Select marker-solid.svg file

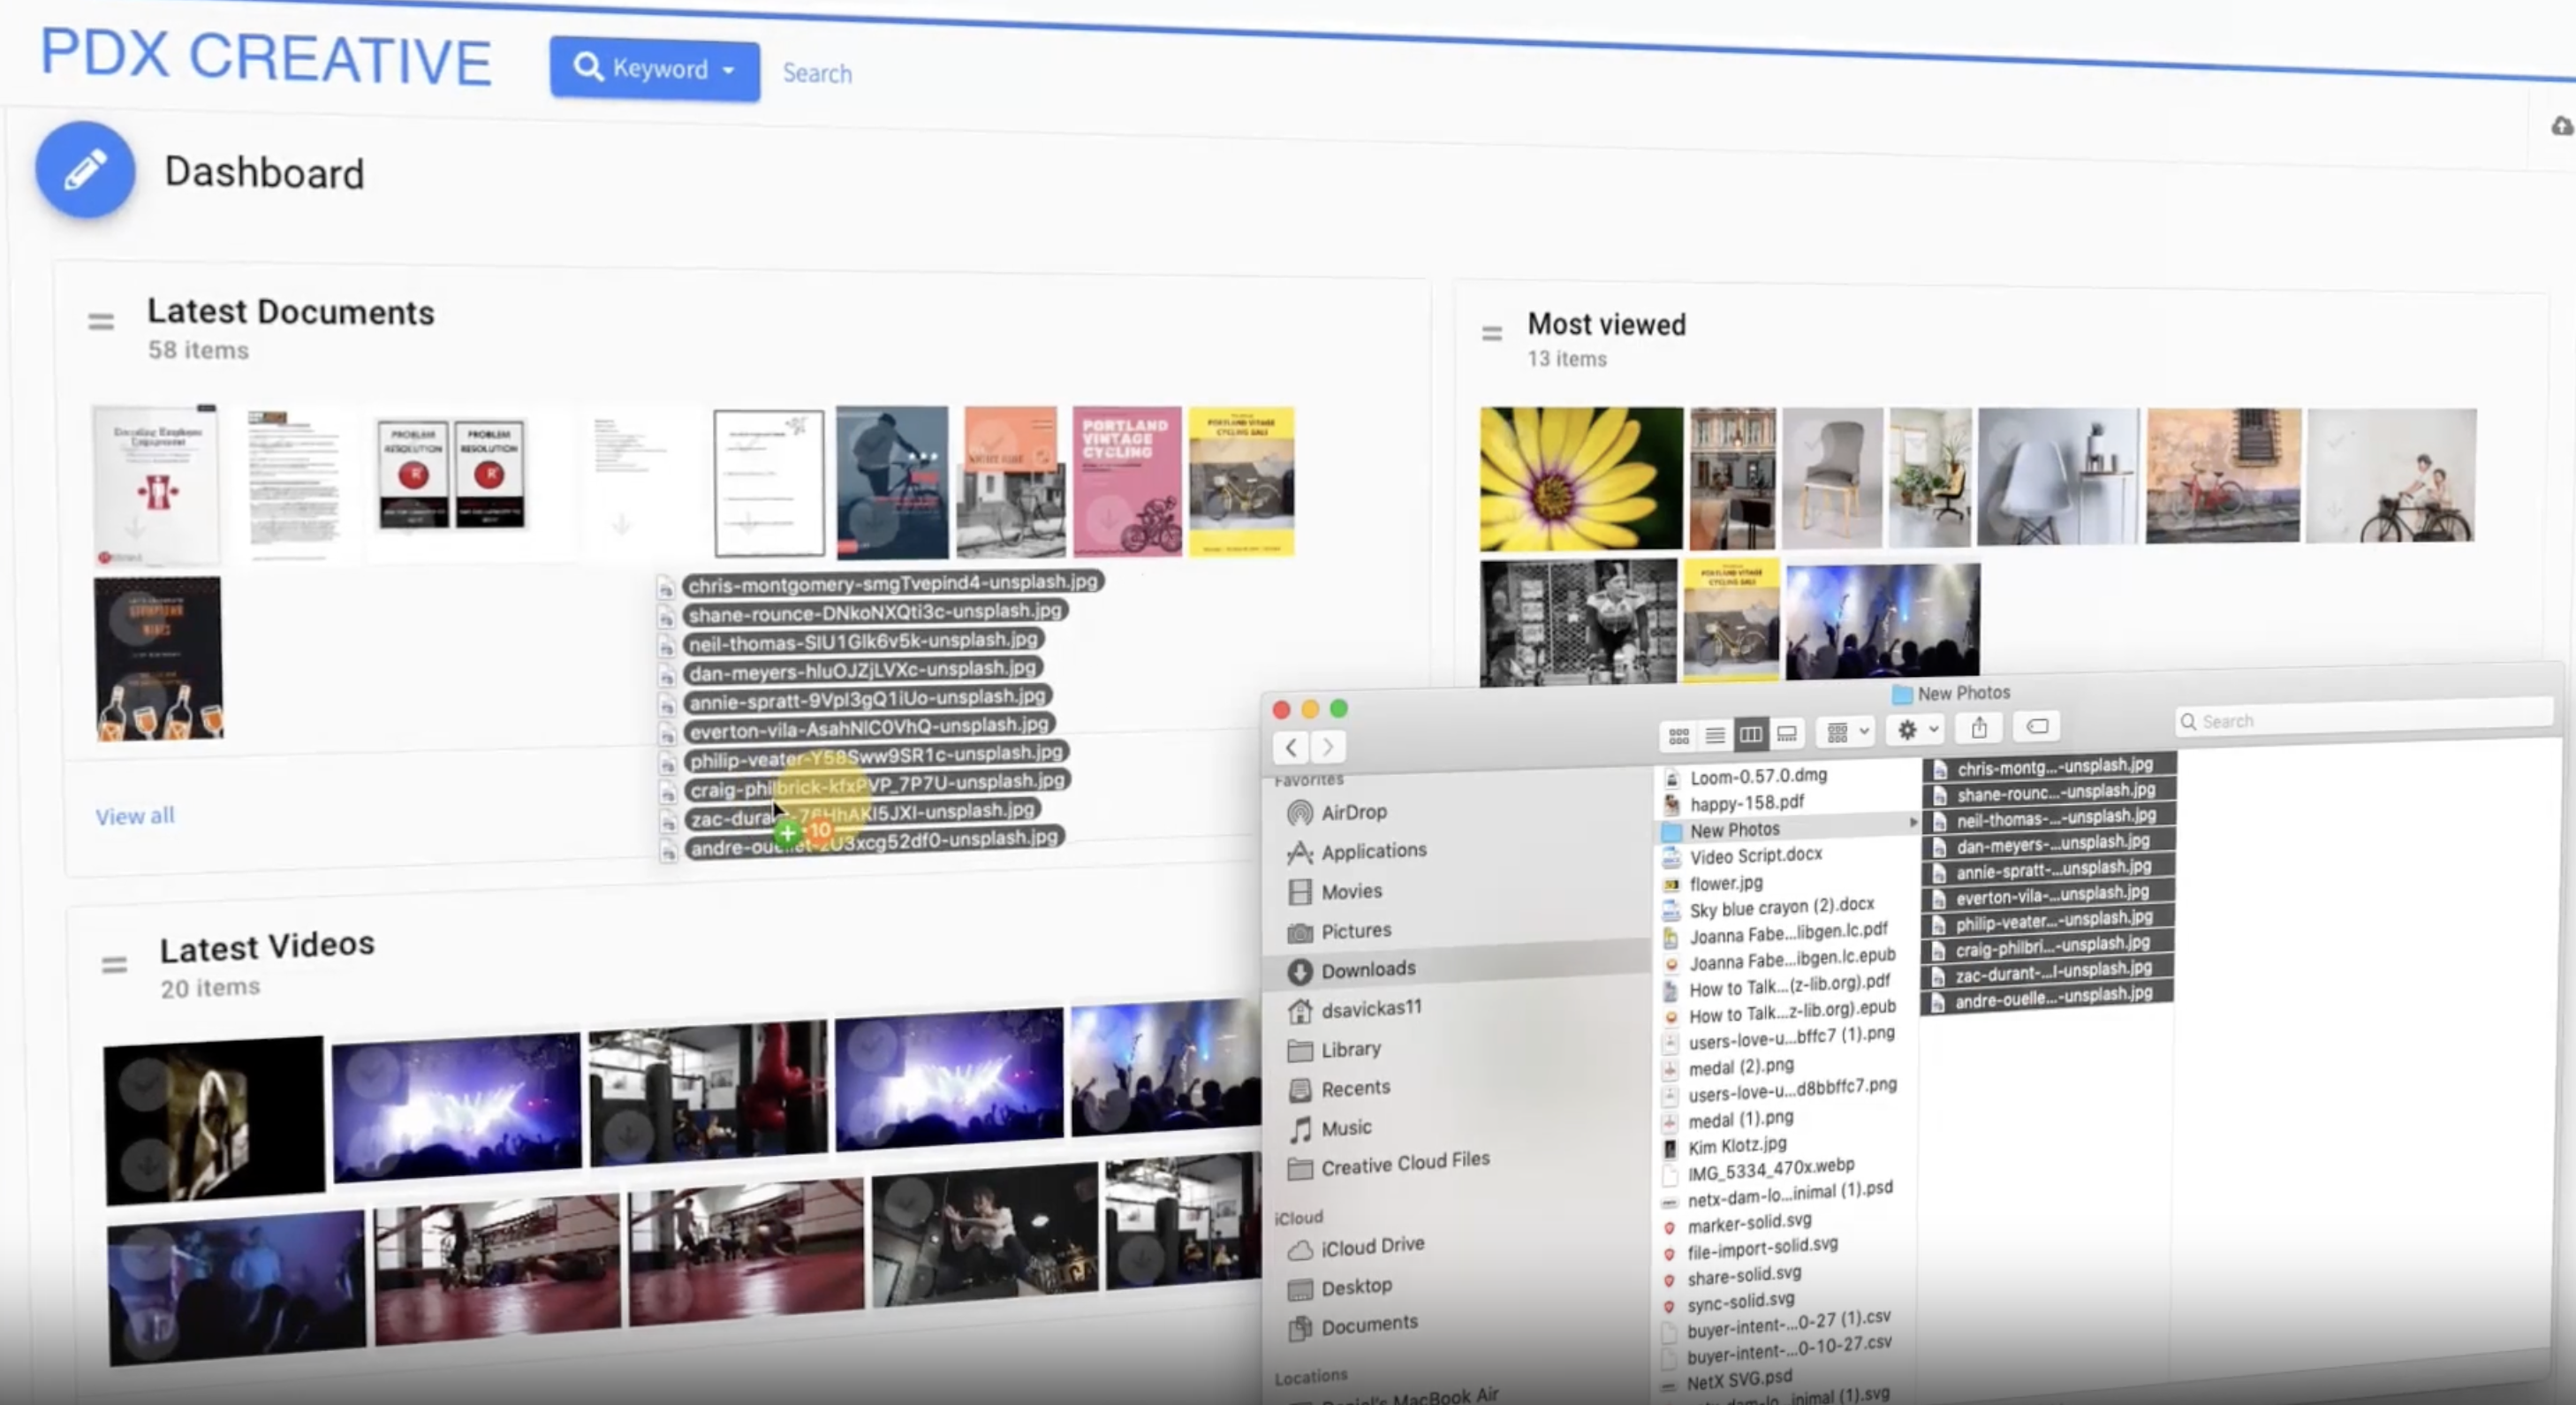(x=1749, y=1223)
